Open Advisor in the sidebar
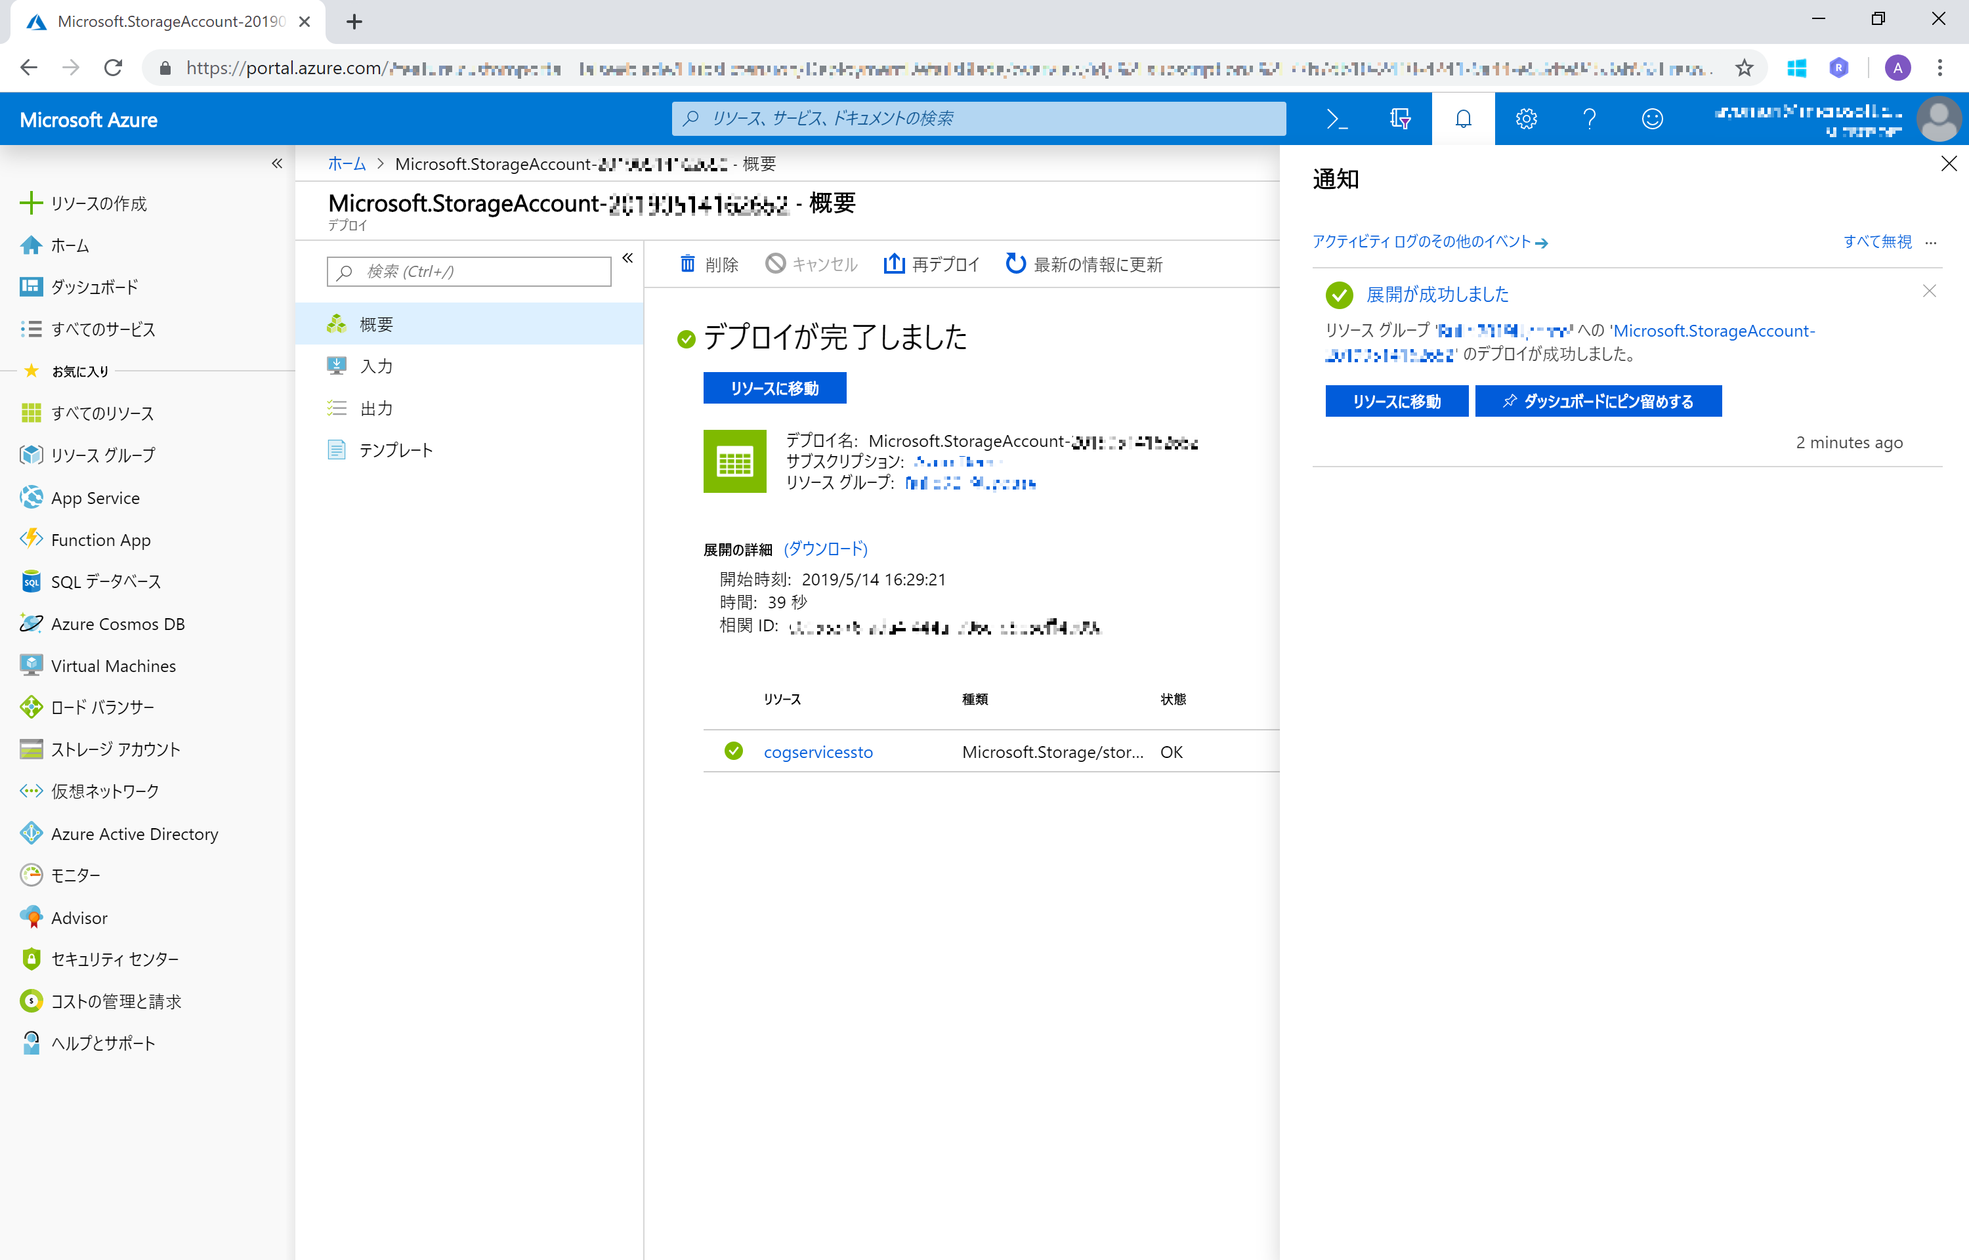Screen dimensions: 1969x1260 point(79,917)
